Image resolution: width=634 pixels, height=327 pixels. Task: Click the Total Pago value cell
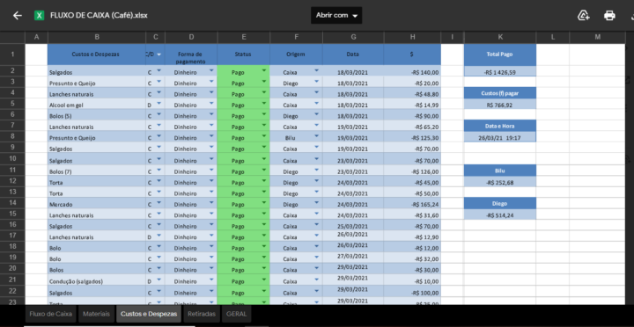point(500,72)
